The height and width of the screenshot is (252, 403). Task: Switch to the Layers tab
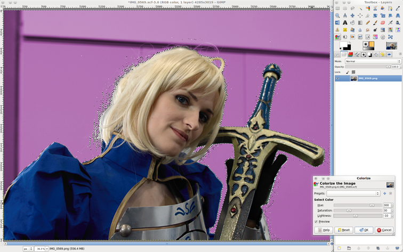(344, 54)
